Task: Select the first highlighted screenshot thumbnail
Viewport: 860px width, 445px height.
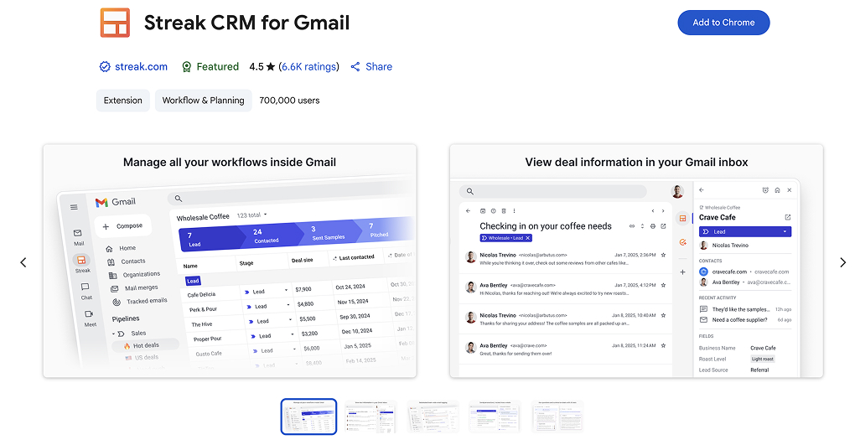Action: coord(308,417)
